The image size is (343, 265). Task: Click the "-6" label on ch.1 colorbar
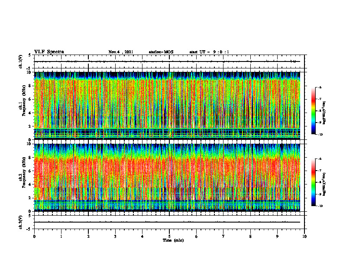pyautogui.click(x=320, y=87)
